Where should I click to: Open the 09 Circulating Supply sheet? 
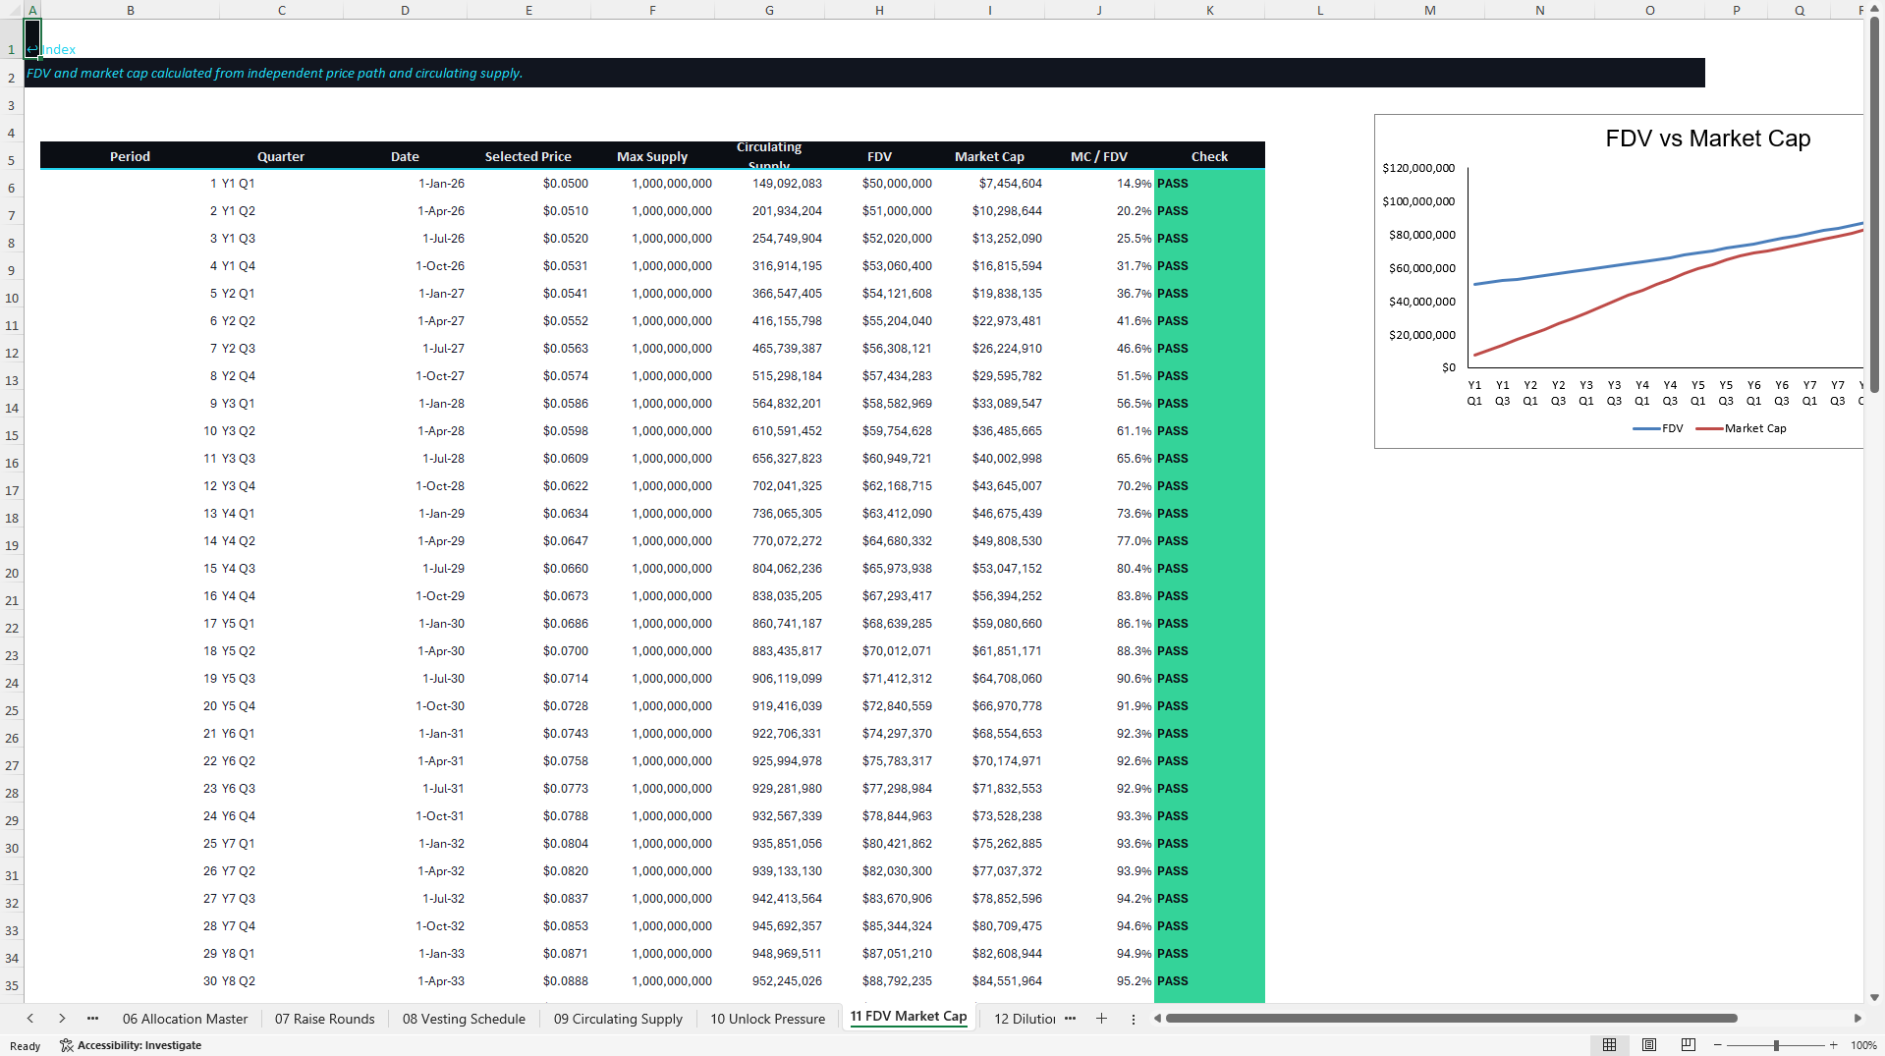pos(618,1019)
